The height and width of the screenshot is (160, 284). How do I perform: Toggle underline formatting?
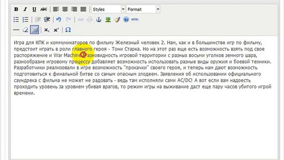[x=34, y=9]
